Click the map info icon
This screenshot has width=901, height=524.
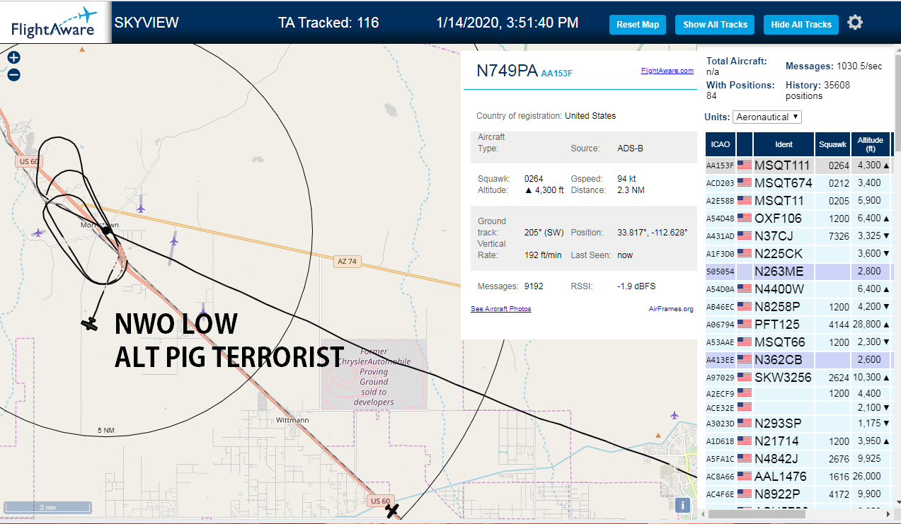pyautogui.click(x=682, y=505)
